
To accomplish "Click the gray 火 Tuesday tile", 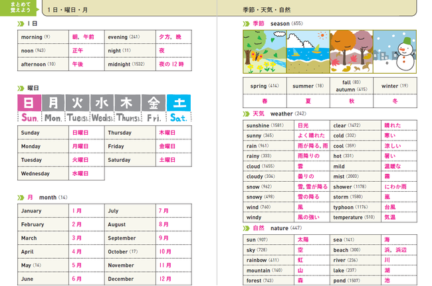I will click(77, 103).
